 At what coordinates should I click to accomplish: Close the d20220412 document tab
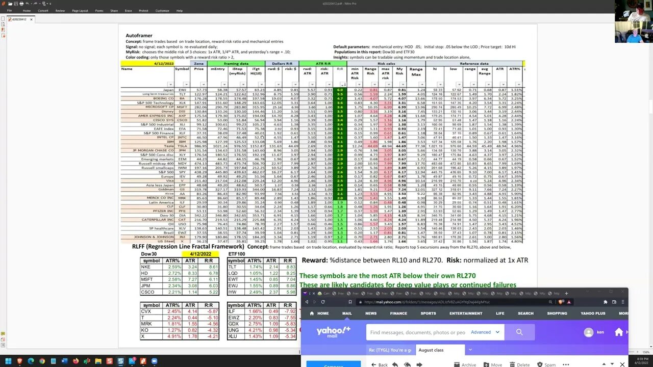pyautogui.click(x=31, y=19)
